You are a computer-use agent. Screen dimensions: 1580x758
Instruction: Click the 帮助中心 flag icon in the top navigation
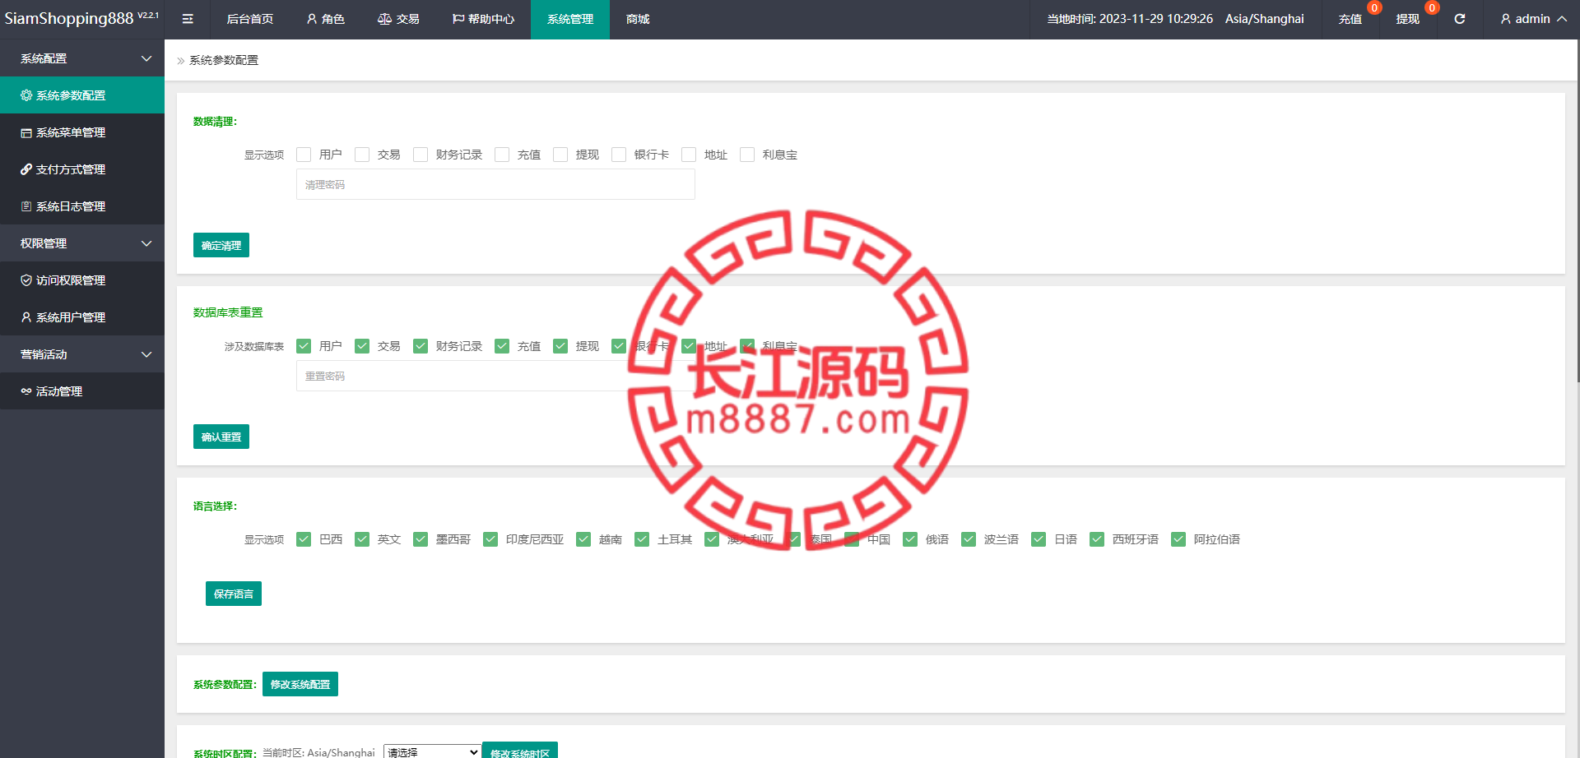[458, 19]
